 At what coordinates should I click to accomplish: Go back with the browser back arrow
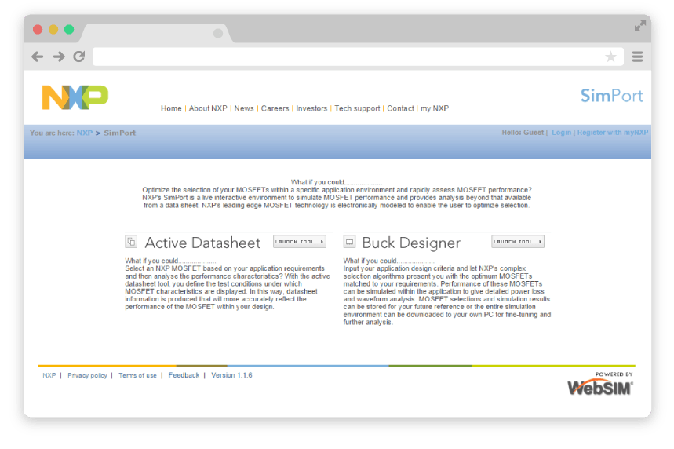coord(38,57)
